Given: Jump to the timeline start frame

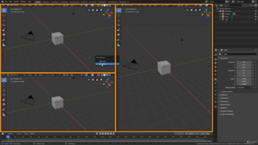Looking at the screenshot, I should click(x=100, y=134).
